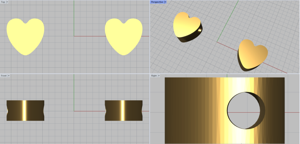Expand the Right viewport menu arrow
This screenshot has height=144, width=300.
coord(159,76)
